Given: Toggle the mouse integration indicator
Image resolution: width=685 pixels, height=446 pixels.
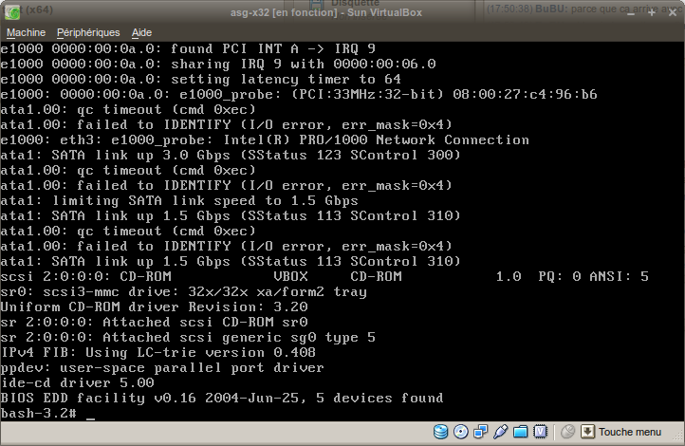Looking at the screenshot, I should tap(567, 432).
